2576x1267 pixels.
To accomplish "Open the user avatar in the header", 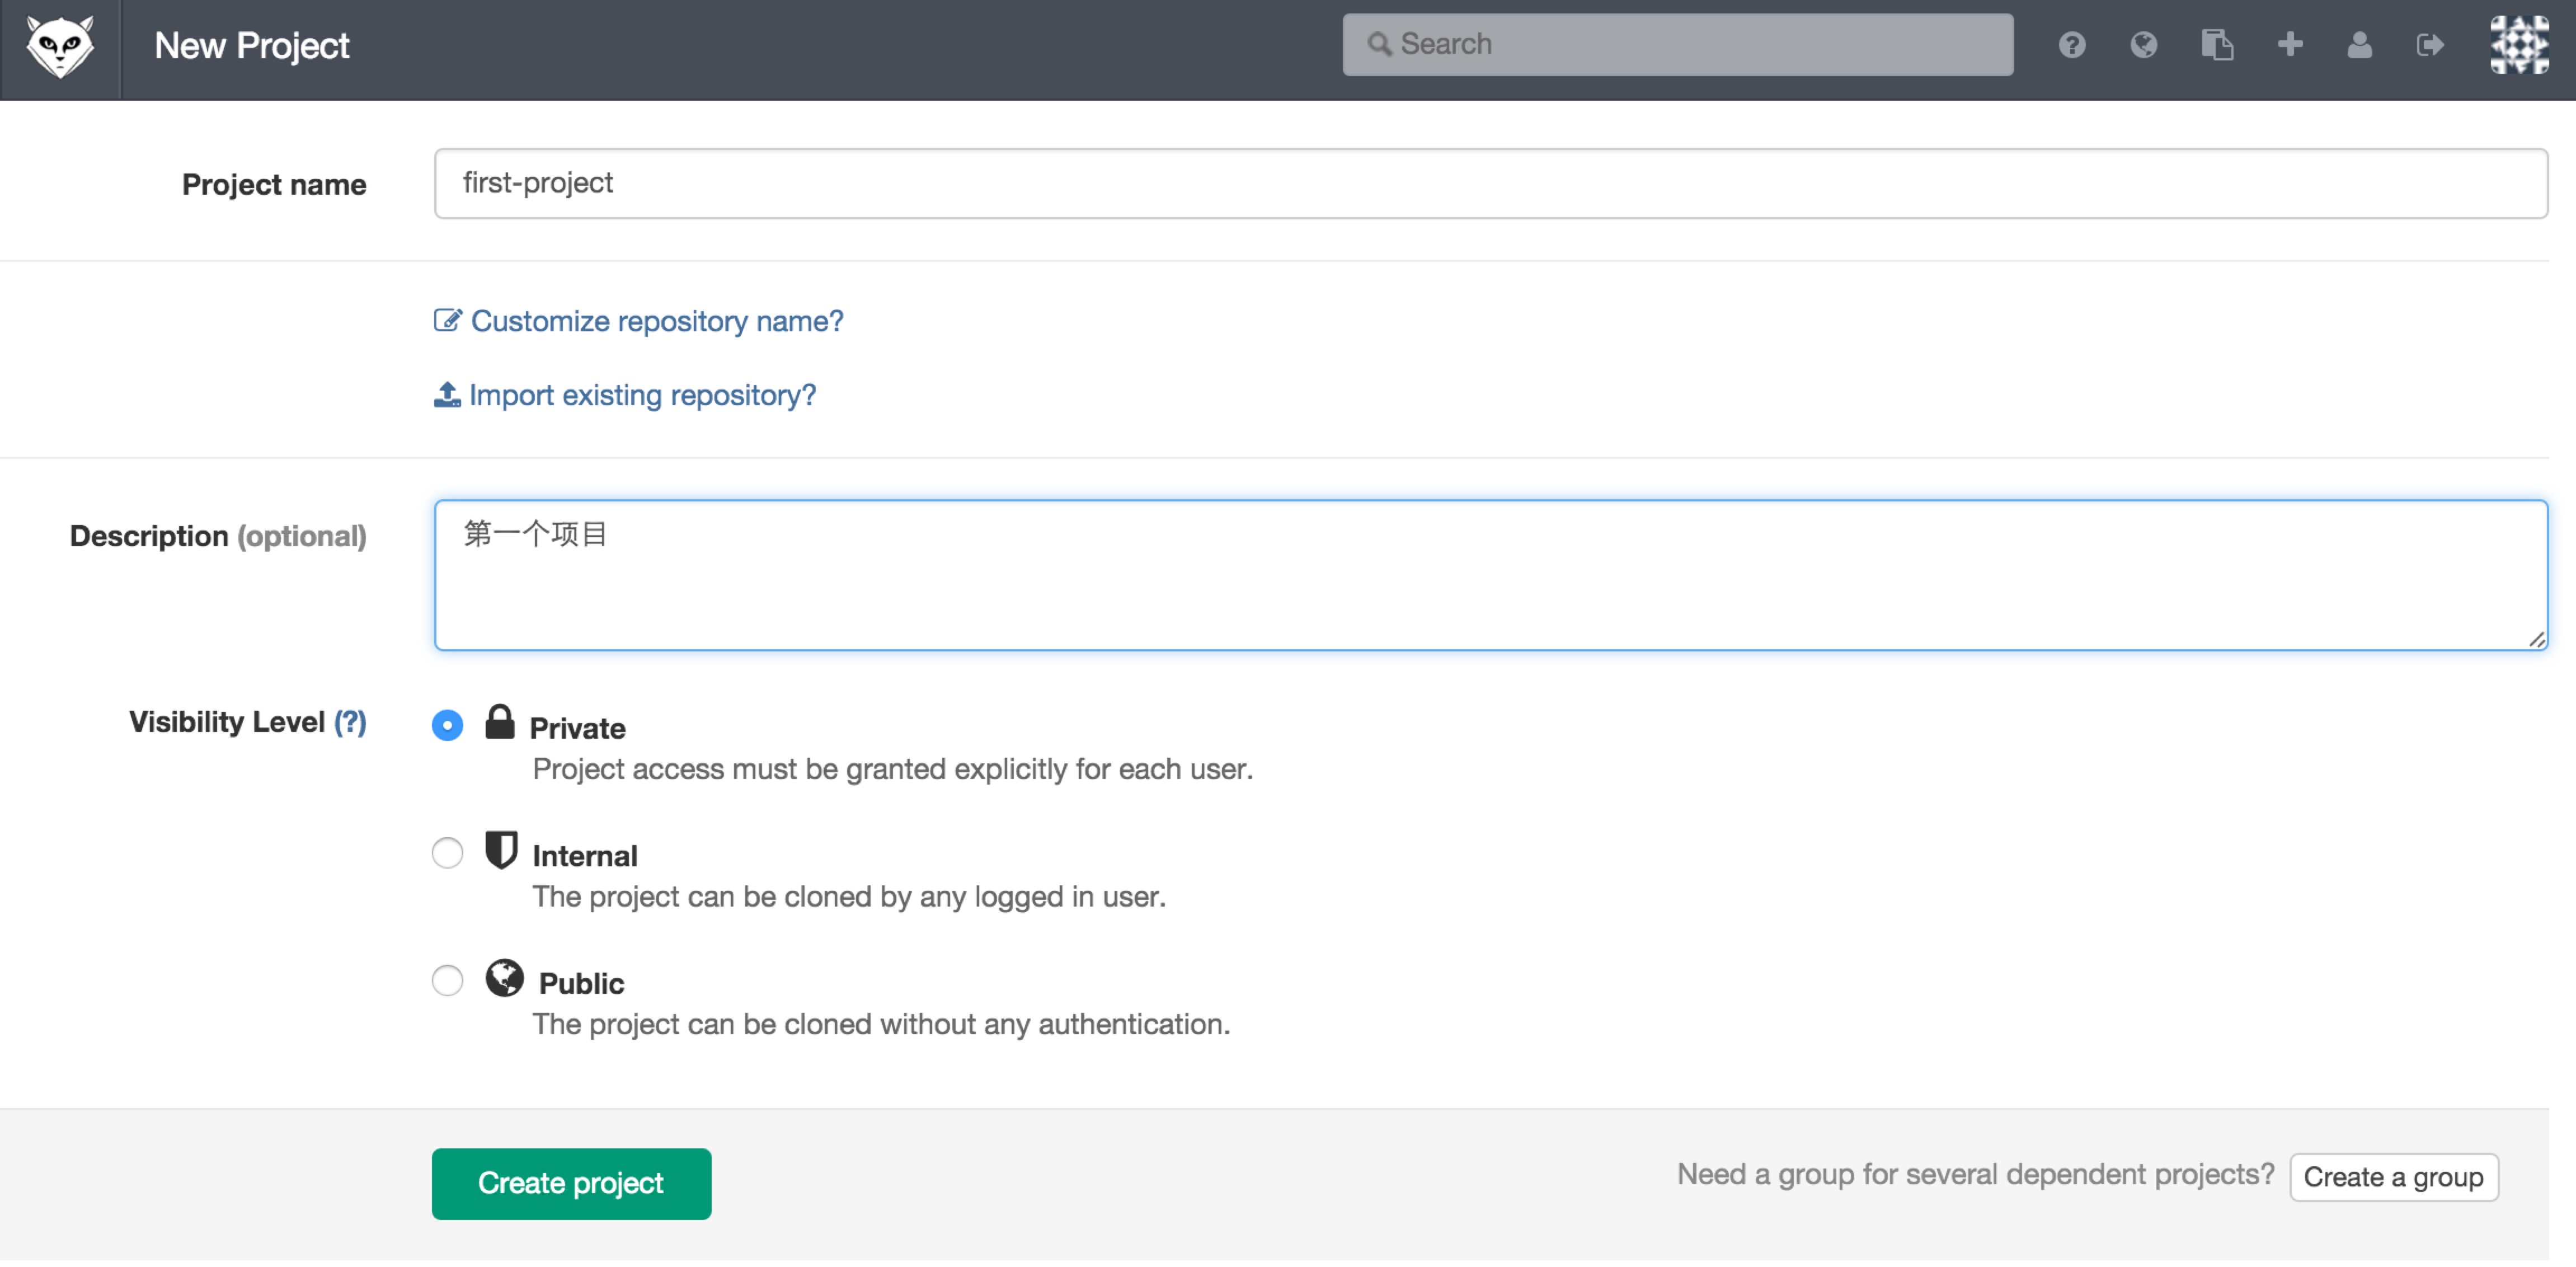I will coord(2519,45).
